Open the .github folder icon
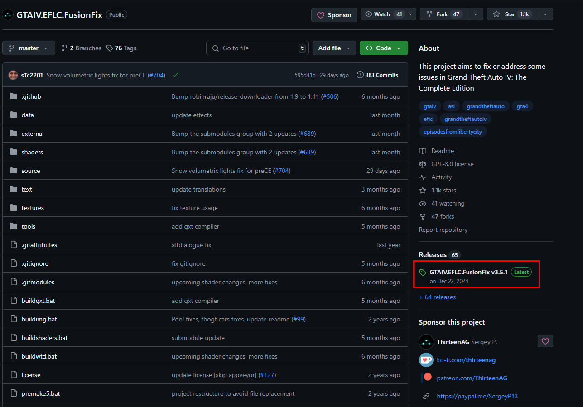 click(13, 96)
